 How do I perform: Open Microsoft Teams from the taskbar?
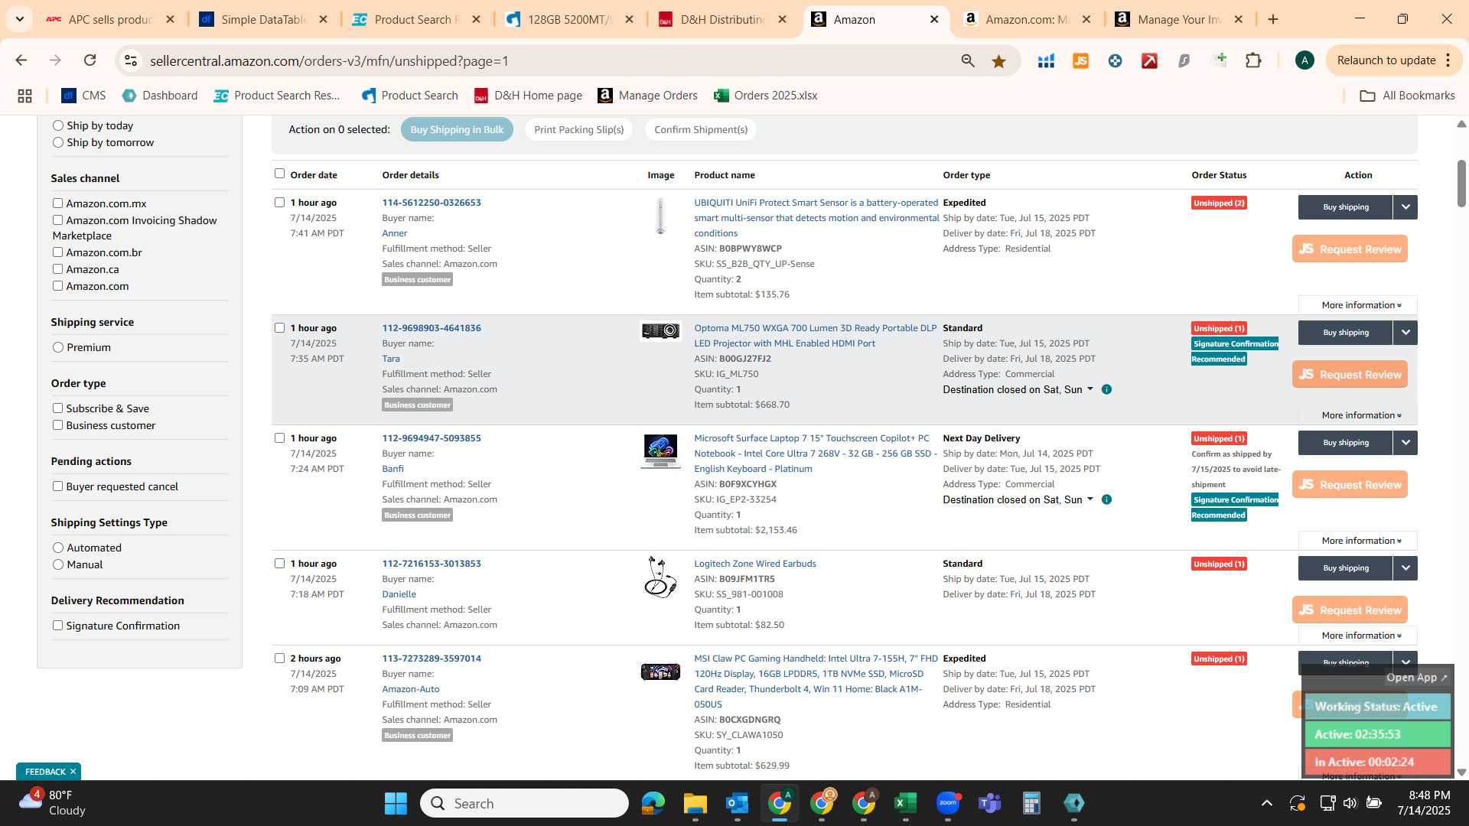[x=990, y=803]
